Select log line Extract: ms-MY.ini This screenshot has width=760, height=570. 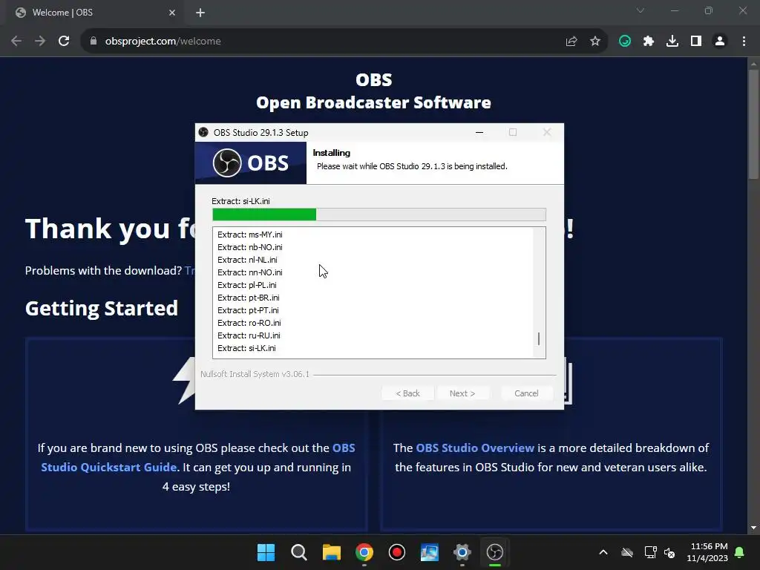[249, 235]
